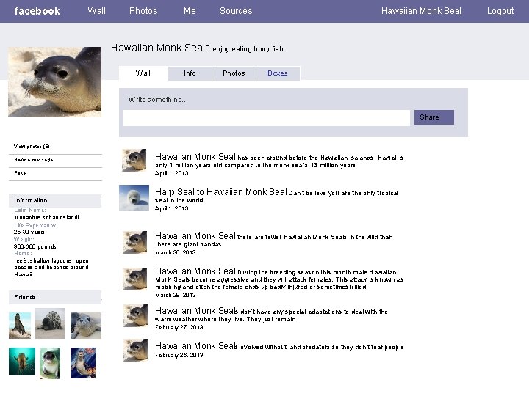Click the Share button
This screenshot has width=529, height=396.
[x=434, y=117]
